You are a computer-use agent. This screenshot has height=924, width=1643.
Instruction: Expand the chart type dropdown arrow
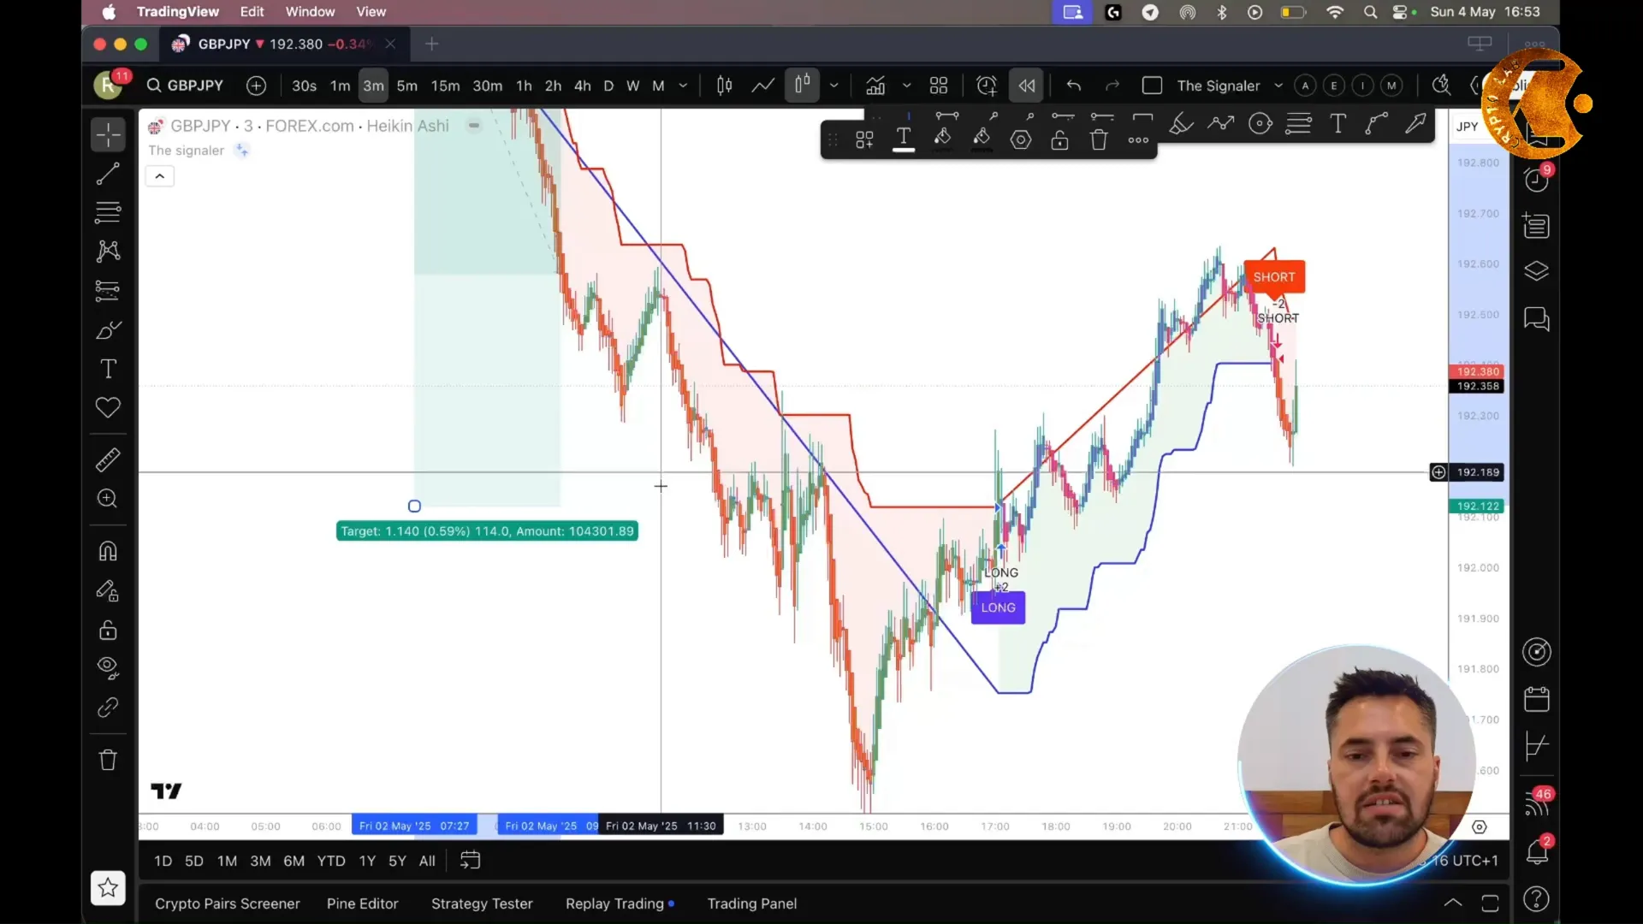pyautogui.click(x=833, y=86)
